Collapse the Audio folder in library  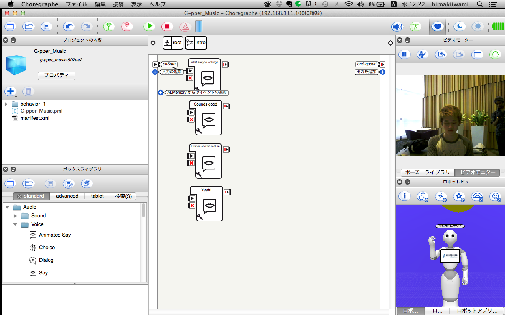click(x=7, y=207)
